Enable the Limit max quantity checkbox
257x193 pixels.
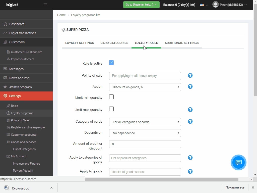pos(111,109)
